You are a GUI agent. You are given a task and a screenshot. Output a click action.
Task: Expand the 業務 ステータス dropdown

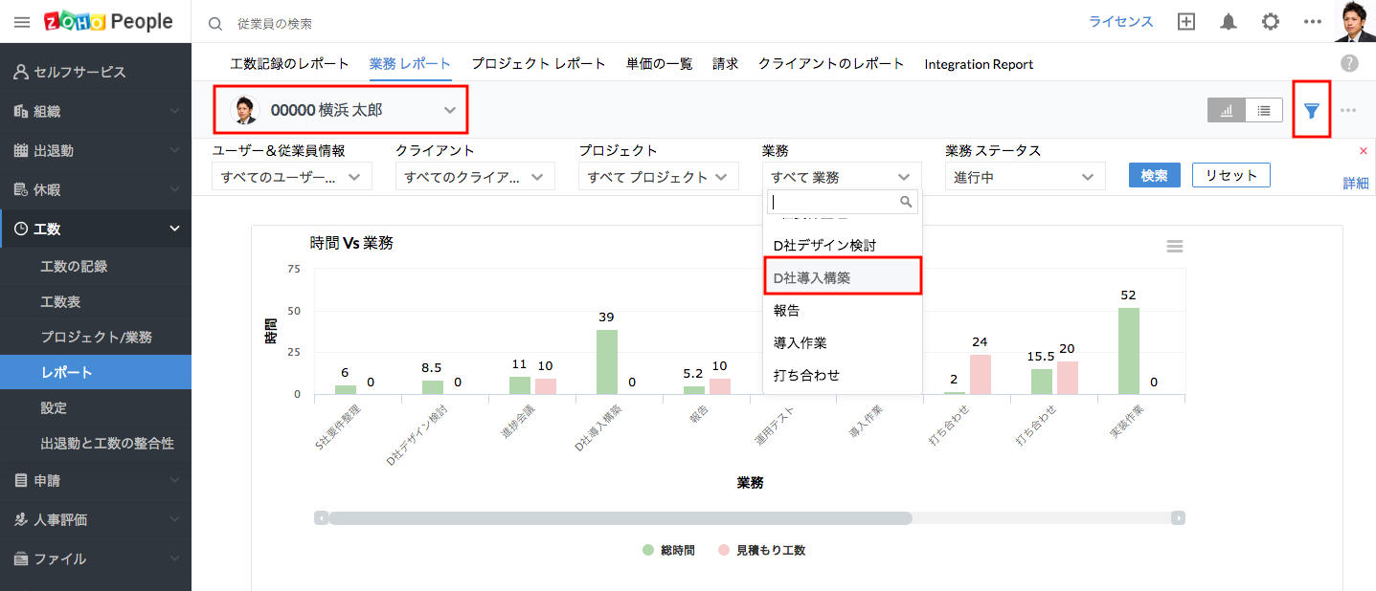[x=1025, y=177]
